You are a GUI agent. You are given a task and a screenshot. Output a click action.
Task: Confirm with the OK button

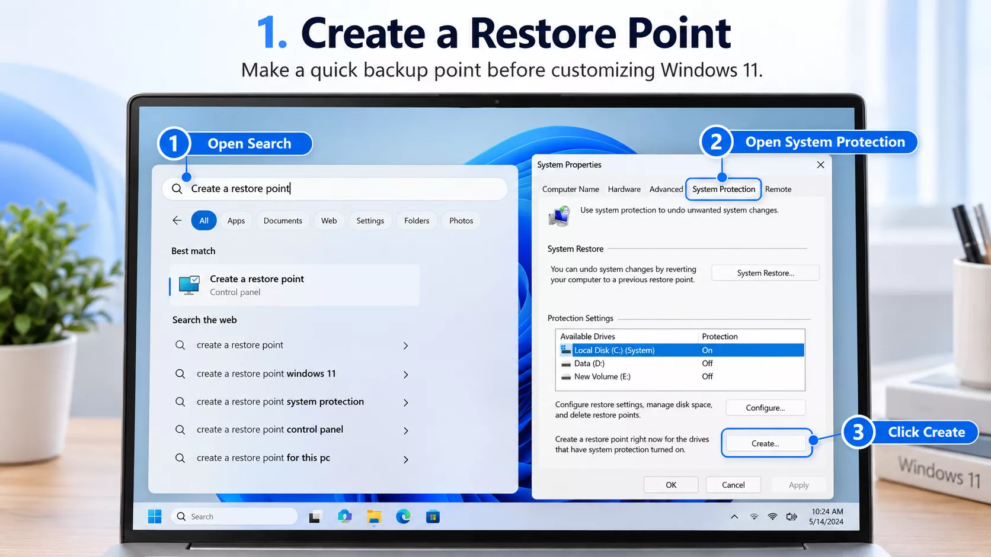coord(671,485)
